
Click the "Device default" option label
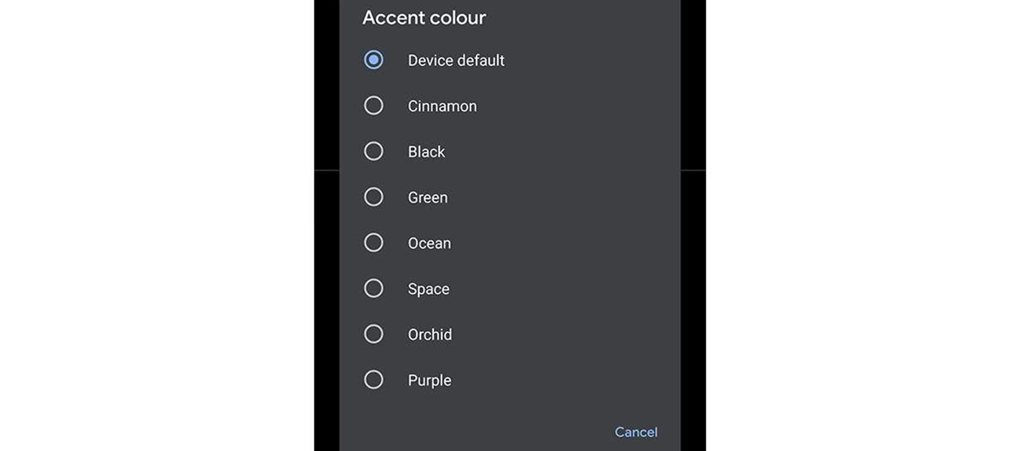456,60
